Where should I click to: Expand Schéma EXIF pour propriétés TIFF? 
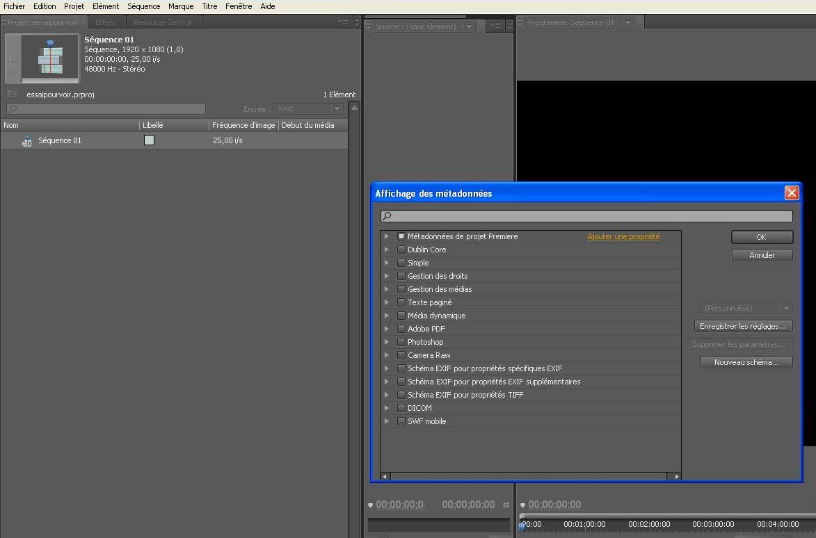point(387,395)
